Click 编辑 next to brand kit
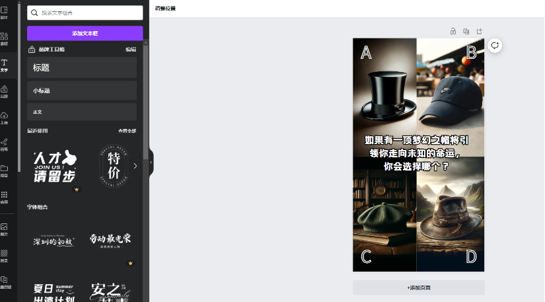 pos(131,50)
